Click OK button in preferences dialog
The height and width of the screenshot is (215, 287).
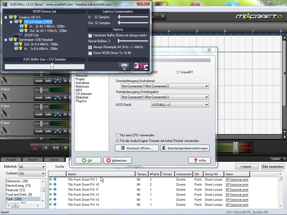(x=88, y=160)
